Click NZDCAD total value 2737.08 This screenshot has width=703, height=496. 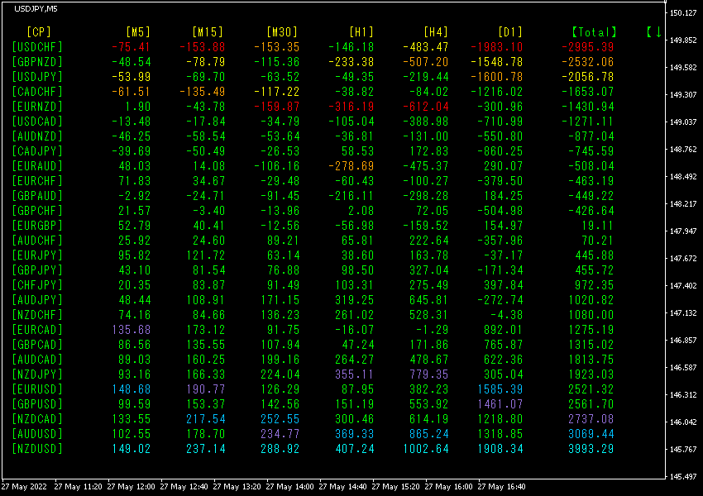pyautogui.click(x=591, y=419)
